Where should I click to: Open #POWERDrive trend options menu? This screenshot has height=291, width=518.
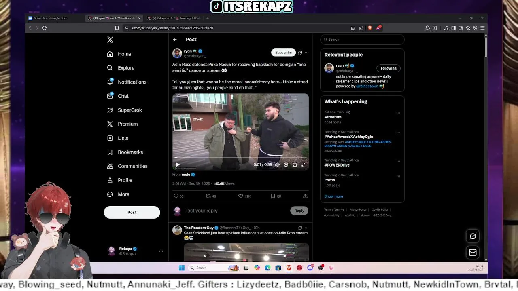pos(398,161)
